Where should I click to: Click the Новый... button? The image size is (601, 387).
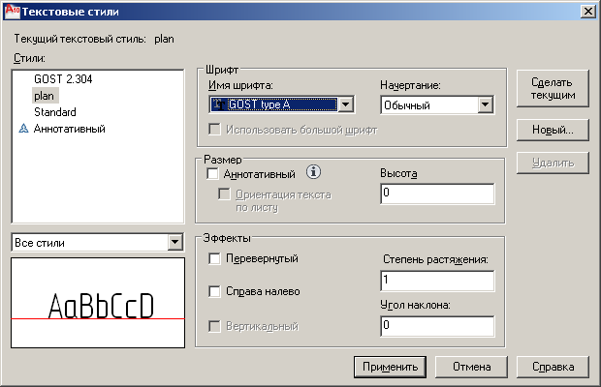click(x=553, y=130)
